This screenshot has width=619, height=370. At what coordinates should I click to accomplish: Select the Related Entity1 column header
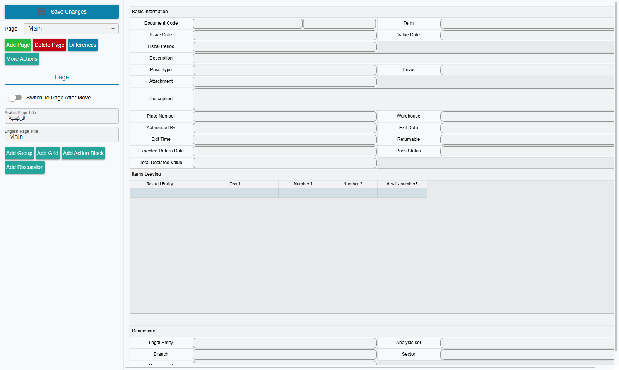(161, 184)
